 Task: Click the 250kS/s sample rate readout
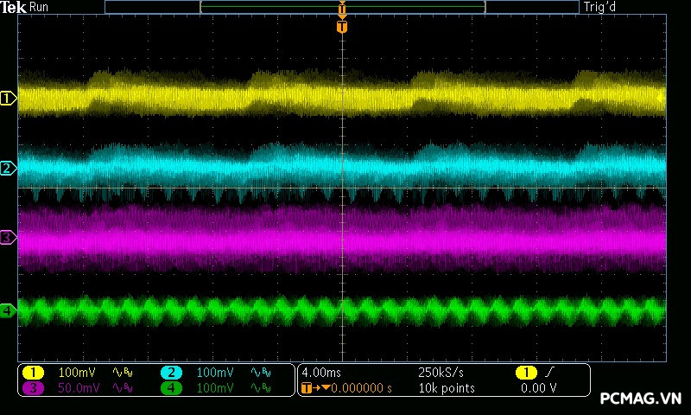(441, 372)
